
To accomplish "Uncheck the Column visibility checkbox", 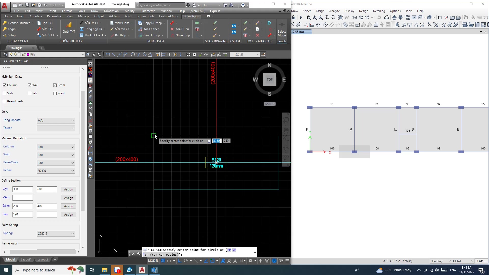I will point(5,85).
